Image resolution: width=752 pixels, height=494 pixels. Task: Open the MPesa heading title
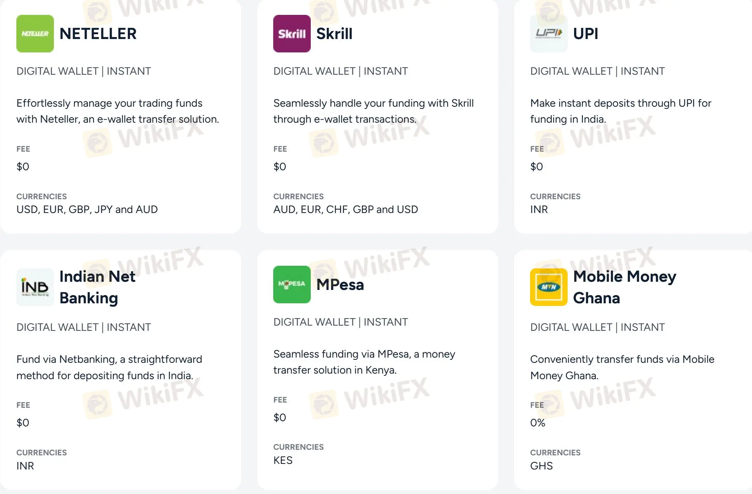coord(340,285)
